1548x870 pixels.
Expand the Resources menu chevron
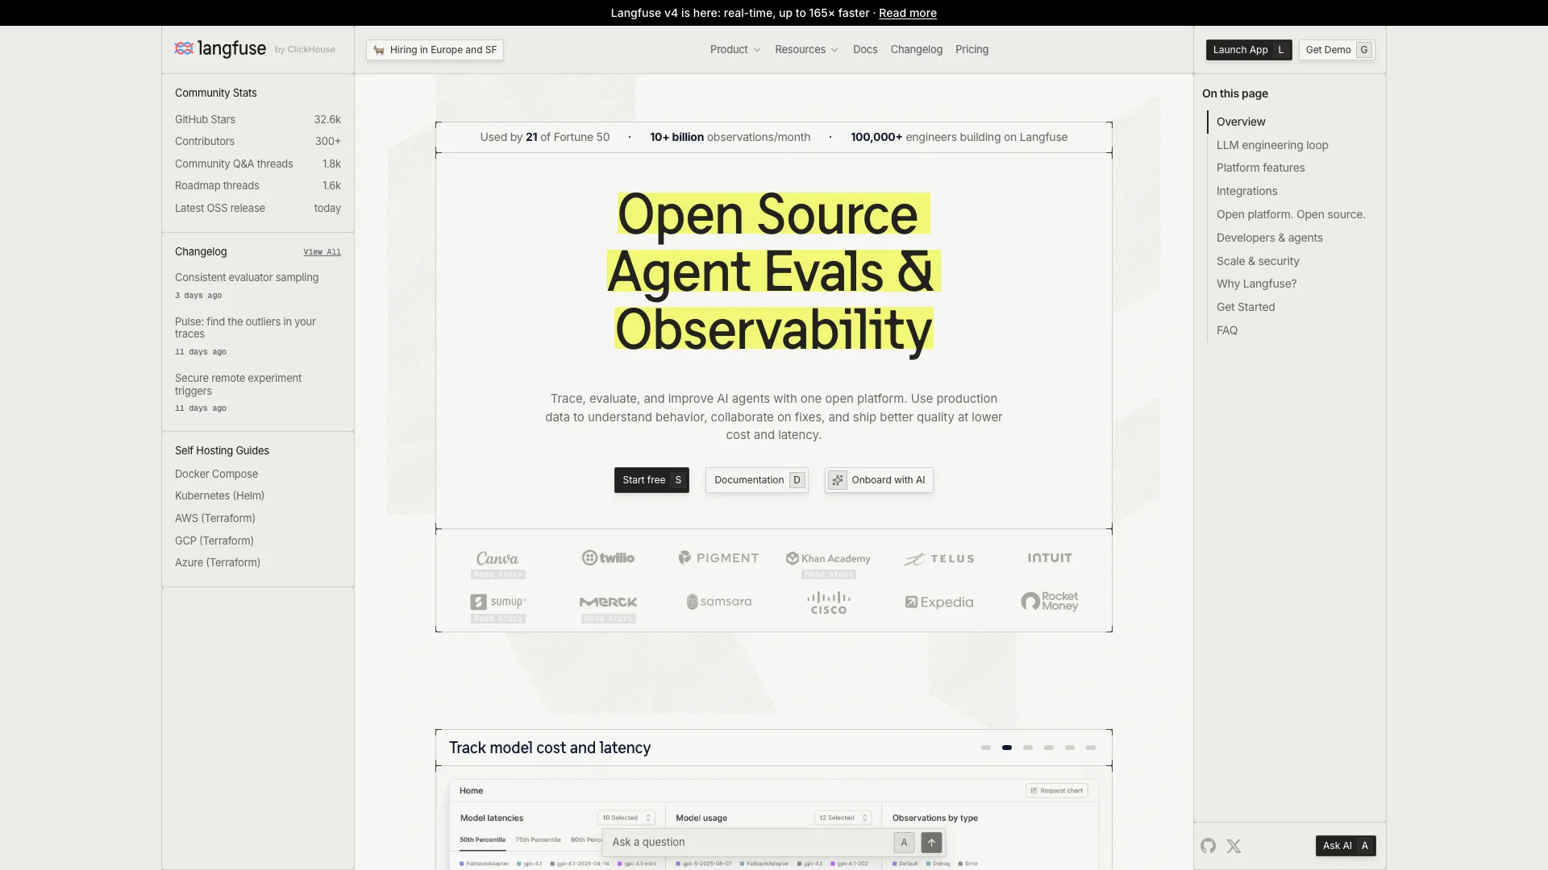834,50
